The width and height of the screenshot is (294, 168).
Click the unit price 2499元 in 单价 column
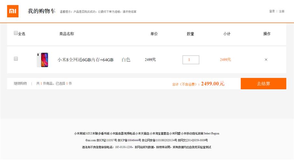pyautogui.click(x=150, y=59)
